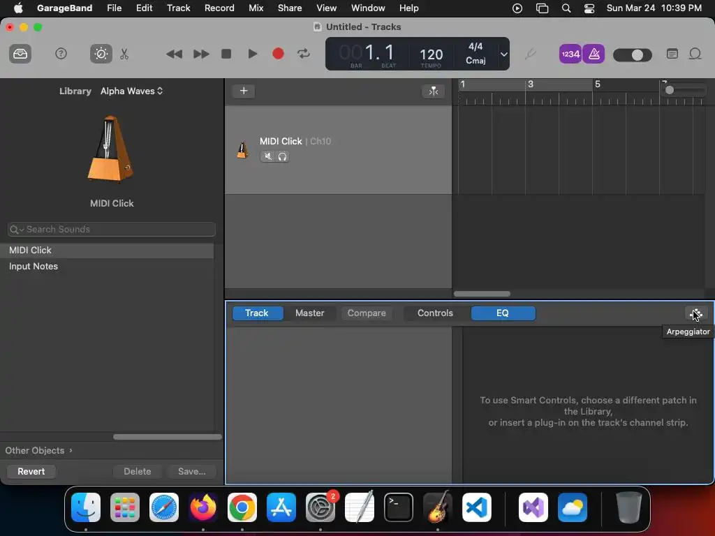715x536 pixels.
Task: Stop playback
Action: tap(226, 54)
